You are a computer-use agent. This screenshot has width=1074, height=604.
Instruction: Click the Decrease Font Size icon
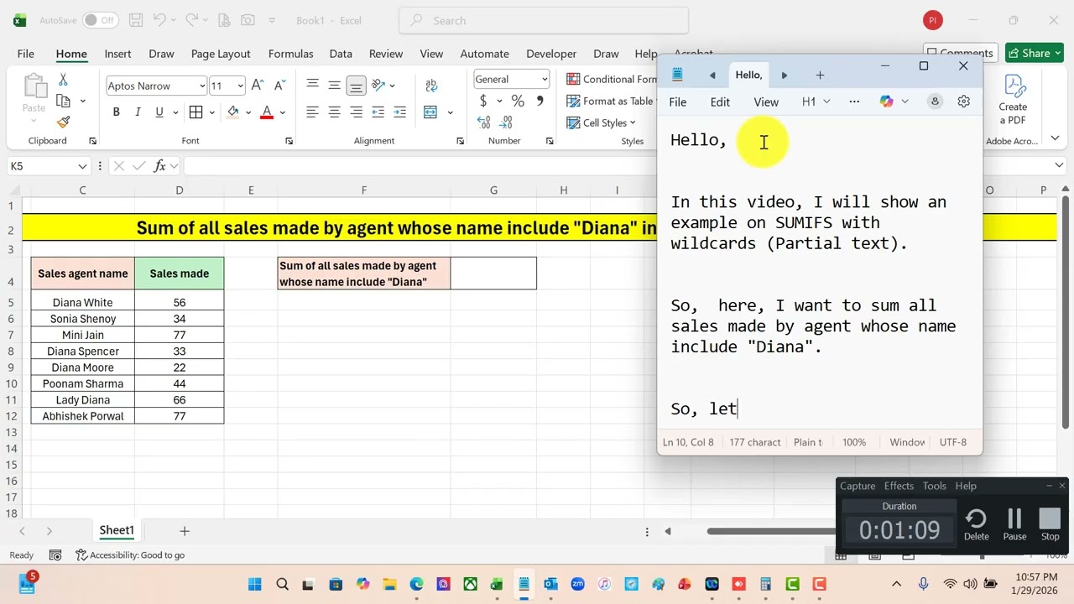coord(279,86)
